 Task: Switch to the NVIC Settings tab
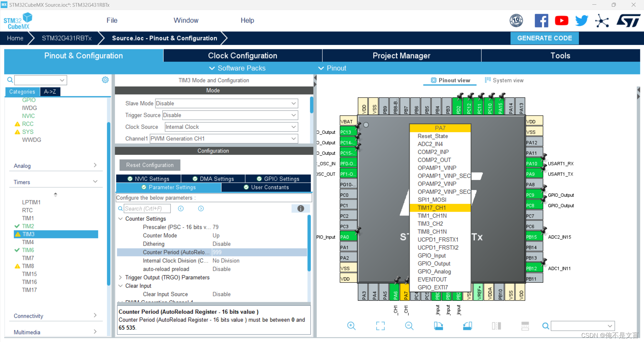pos(148,179)
